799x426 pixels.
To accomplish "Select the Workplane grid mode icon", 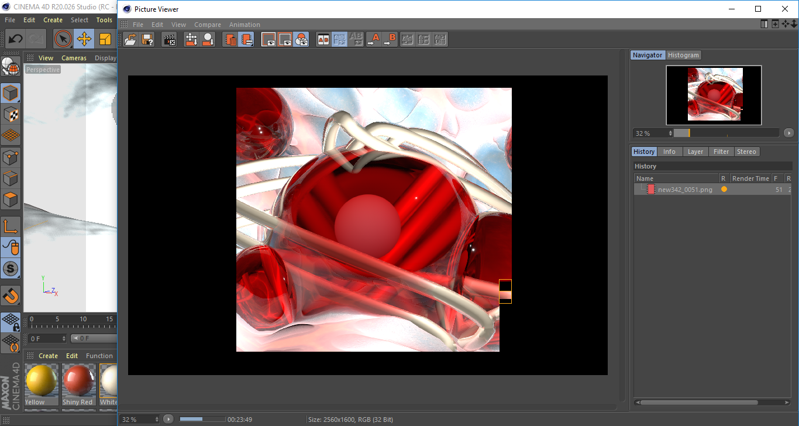I will click(x=11, y=135).
